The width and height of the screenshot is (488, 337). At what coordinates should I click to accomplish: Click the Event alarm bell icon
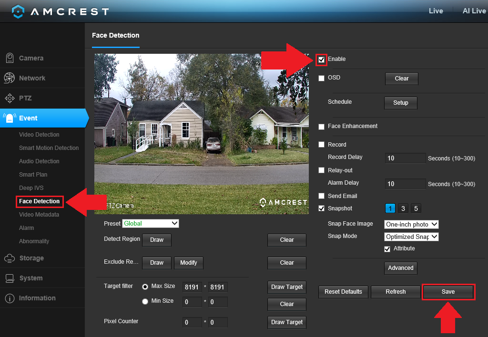tap(10, 118)
